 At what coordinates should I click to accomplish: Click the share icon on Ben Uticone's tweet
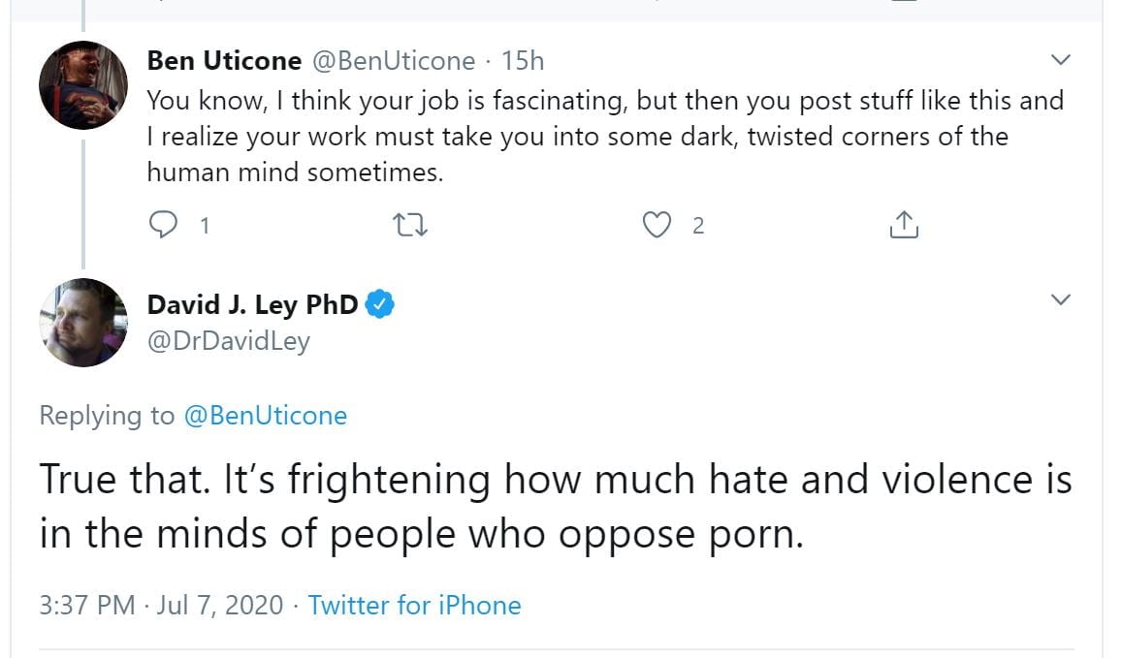(903, 226)
